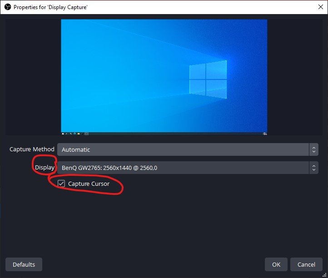Close the Properties dialog window
Viewport: 328px width, 278px height.
[320, 7]
